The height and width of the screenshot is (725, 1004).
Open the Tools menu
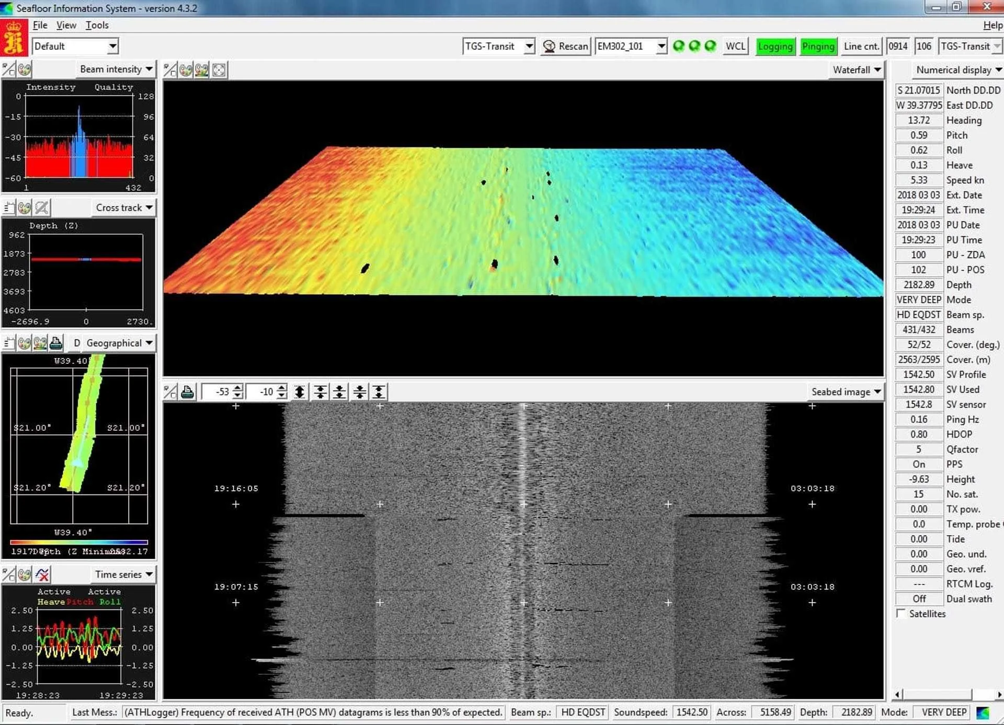coord(97,25)
